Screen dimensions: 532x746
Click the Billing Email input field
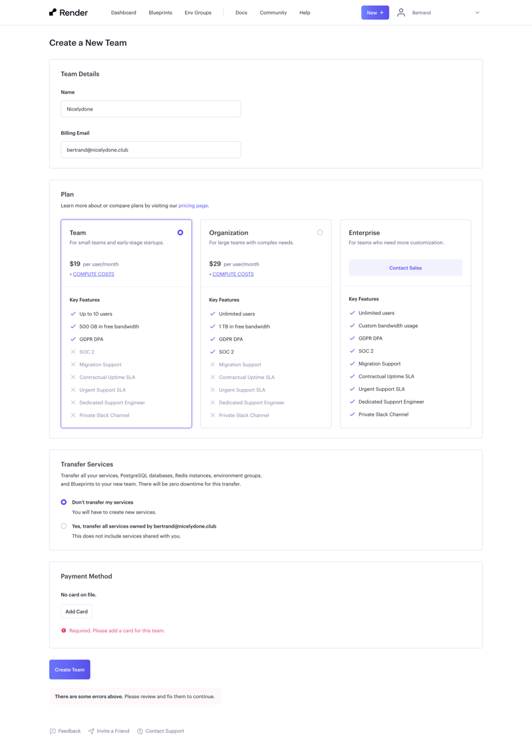(x=150, y=149)
